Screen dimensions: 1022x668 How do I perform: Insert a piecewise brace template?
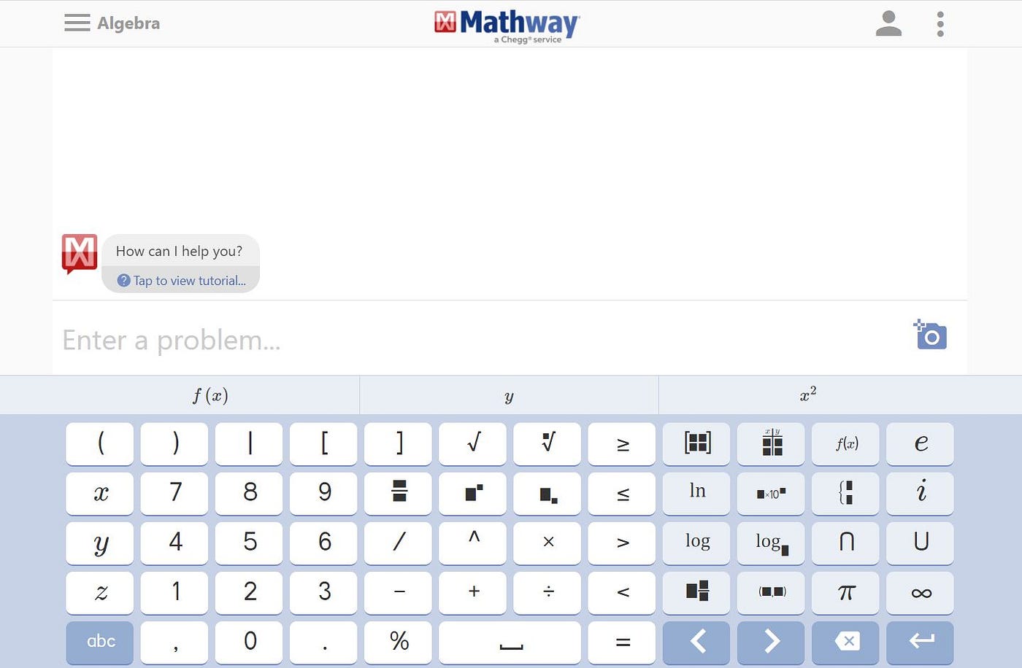(x=845, y=493)
